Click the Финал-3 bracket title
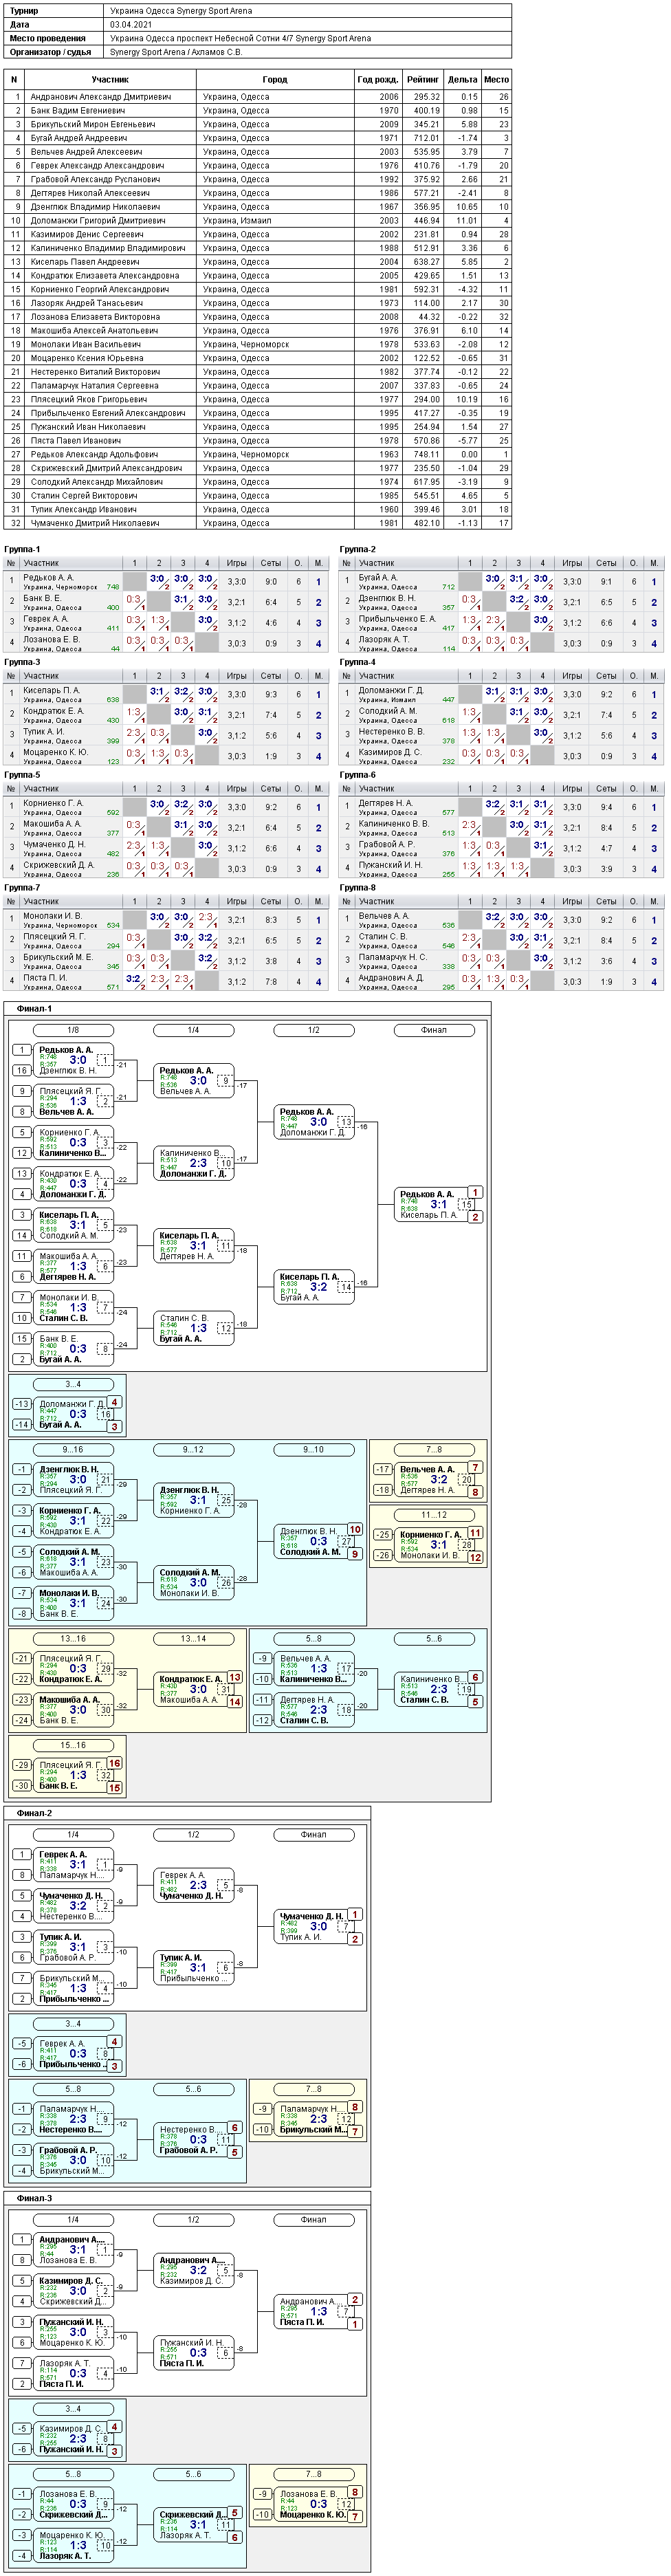The height and width of the screenshot is (2576, 671). point(34,2197)
